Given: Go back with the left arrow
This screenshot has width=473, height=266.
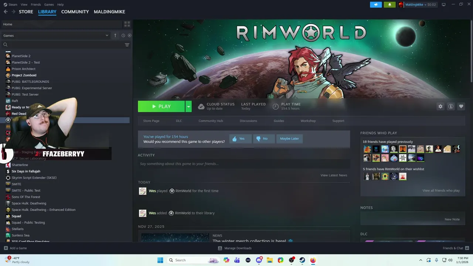Looking at the screenshot, I should click(x=6, y=12).
